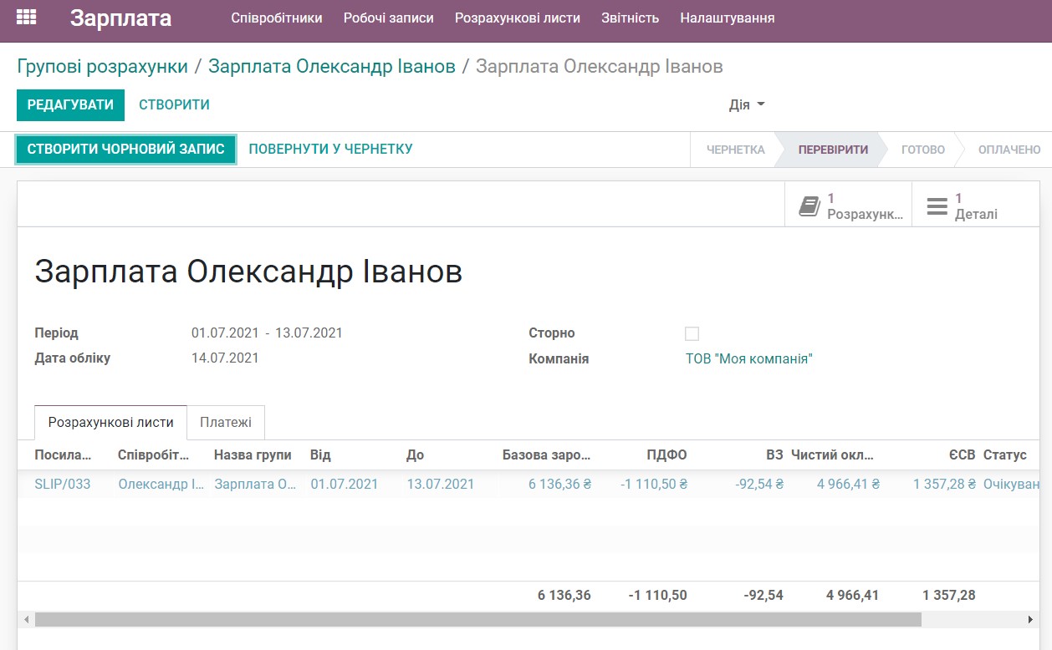Open 'Співробітники' in the top menu

[x=278, y=16]
